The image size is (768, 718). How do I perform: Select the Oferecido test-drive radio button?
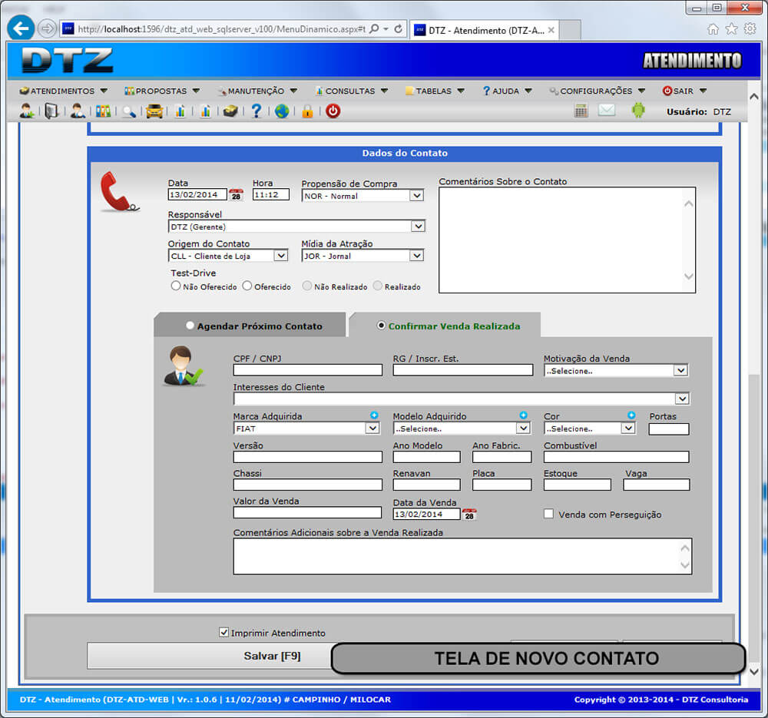pyautogui.click(x=247, y=286)
